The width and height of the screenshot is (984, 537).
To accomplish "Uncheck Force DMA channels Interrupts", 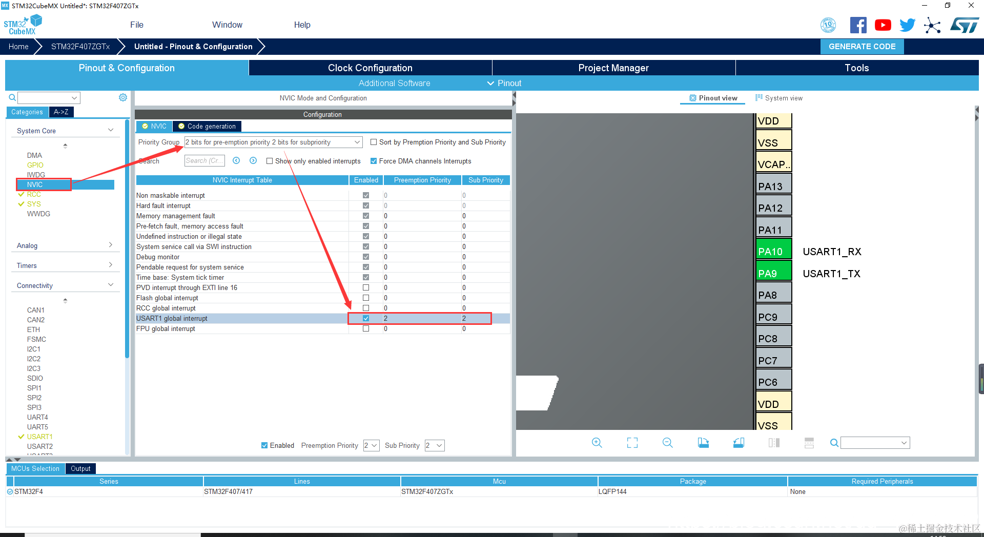I will 374,161.
